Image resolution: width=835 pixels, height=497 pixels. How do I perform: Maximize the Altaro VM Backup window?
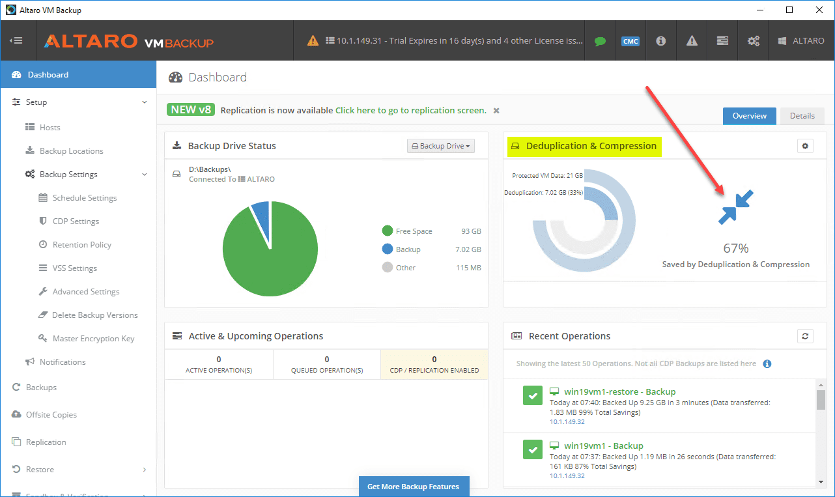789,10
